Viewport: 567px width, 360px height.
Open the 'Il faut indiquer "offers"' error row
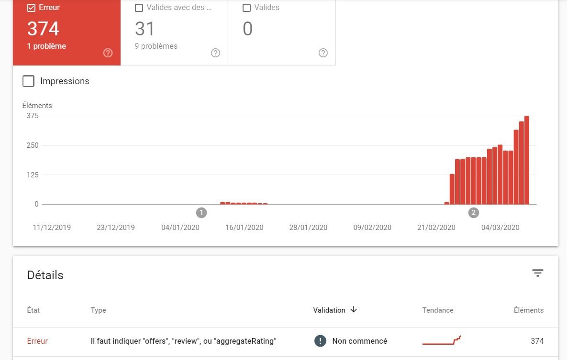pos(286,341)
